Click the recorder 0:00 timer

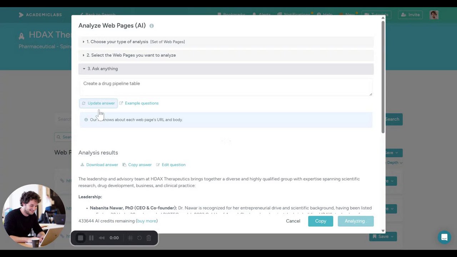coord(114,238)
